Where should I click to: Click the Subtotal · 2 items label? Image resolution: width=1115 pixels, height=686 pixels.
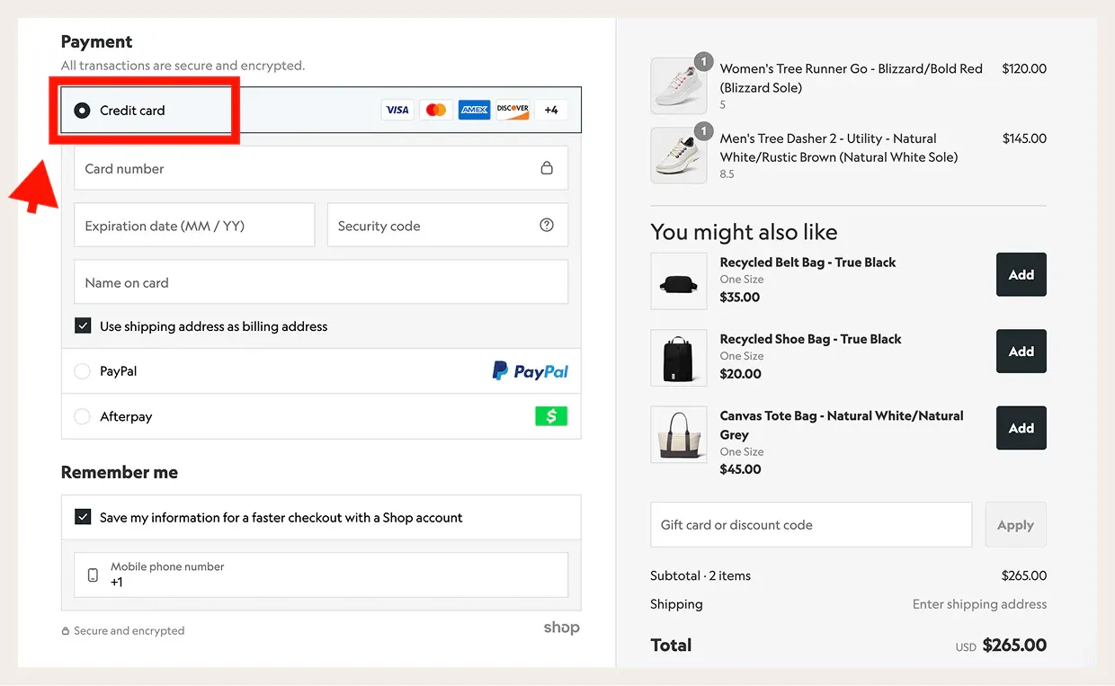coord(700,575)
